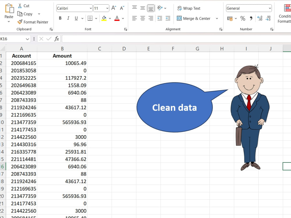Toggle Bold formatting
291x218 pixels.
coord(60,18)
